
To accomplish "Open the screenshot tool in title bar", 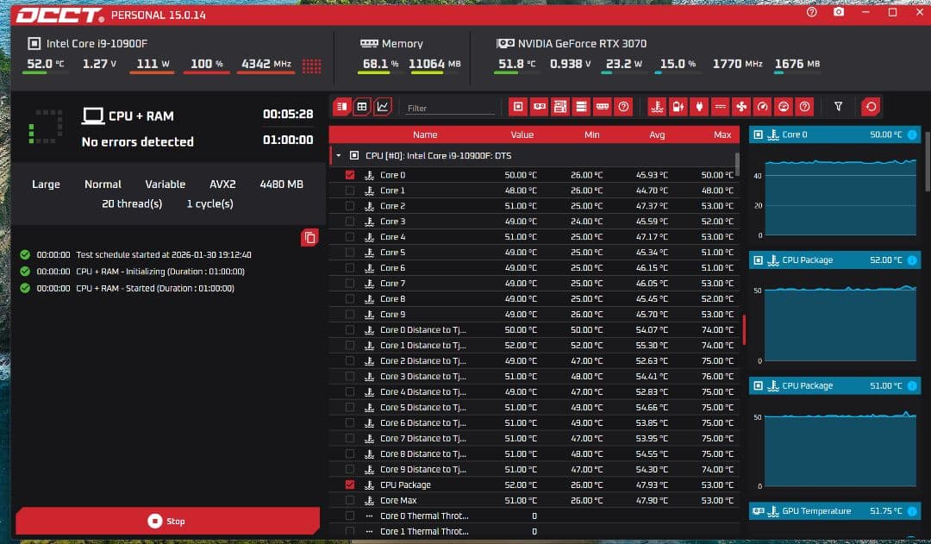I will (x=838, y=14).
